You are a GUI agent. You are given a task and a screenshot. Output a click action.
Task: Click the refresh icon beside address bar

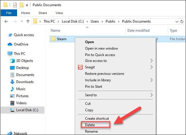[182, 21]
